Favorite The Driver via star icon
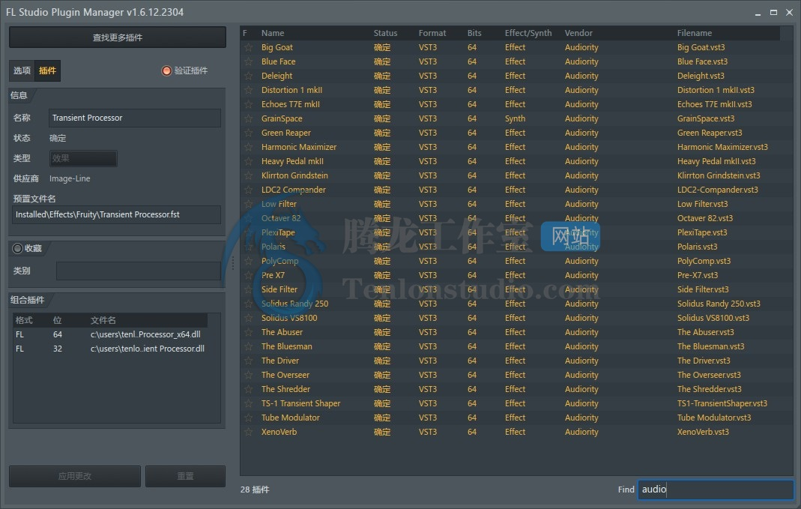 click(x=248, y=361)
